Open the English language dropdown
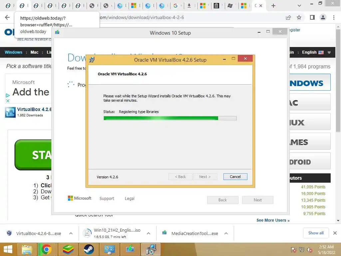The image size is (341, 256). [x=312, y=52]
